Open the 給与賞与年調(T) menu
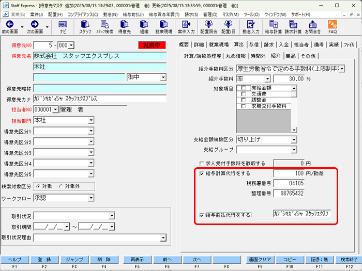Viewport: 362px width, 271px height. tap(164, 14)
